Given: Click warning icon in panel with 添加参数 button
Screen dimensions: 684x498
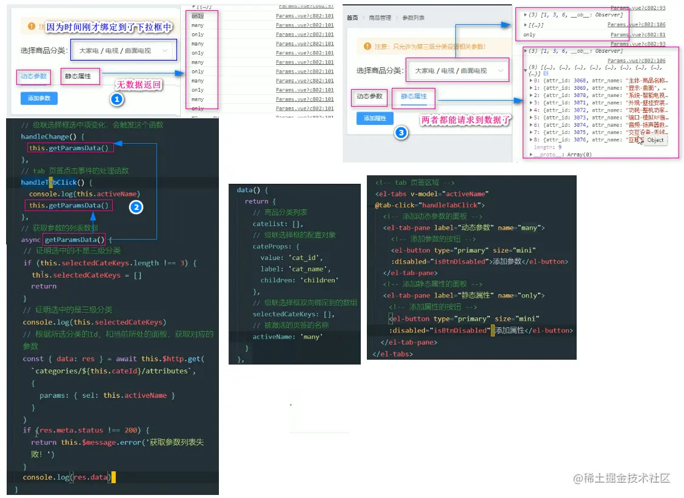Looking at the screenshot, I should 32,26.
